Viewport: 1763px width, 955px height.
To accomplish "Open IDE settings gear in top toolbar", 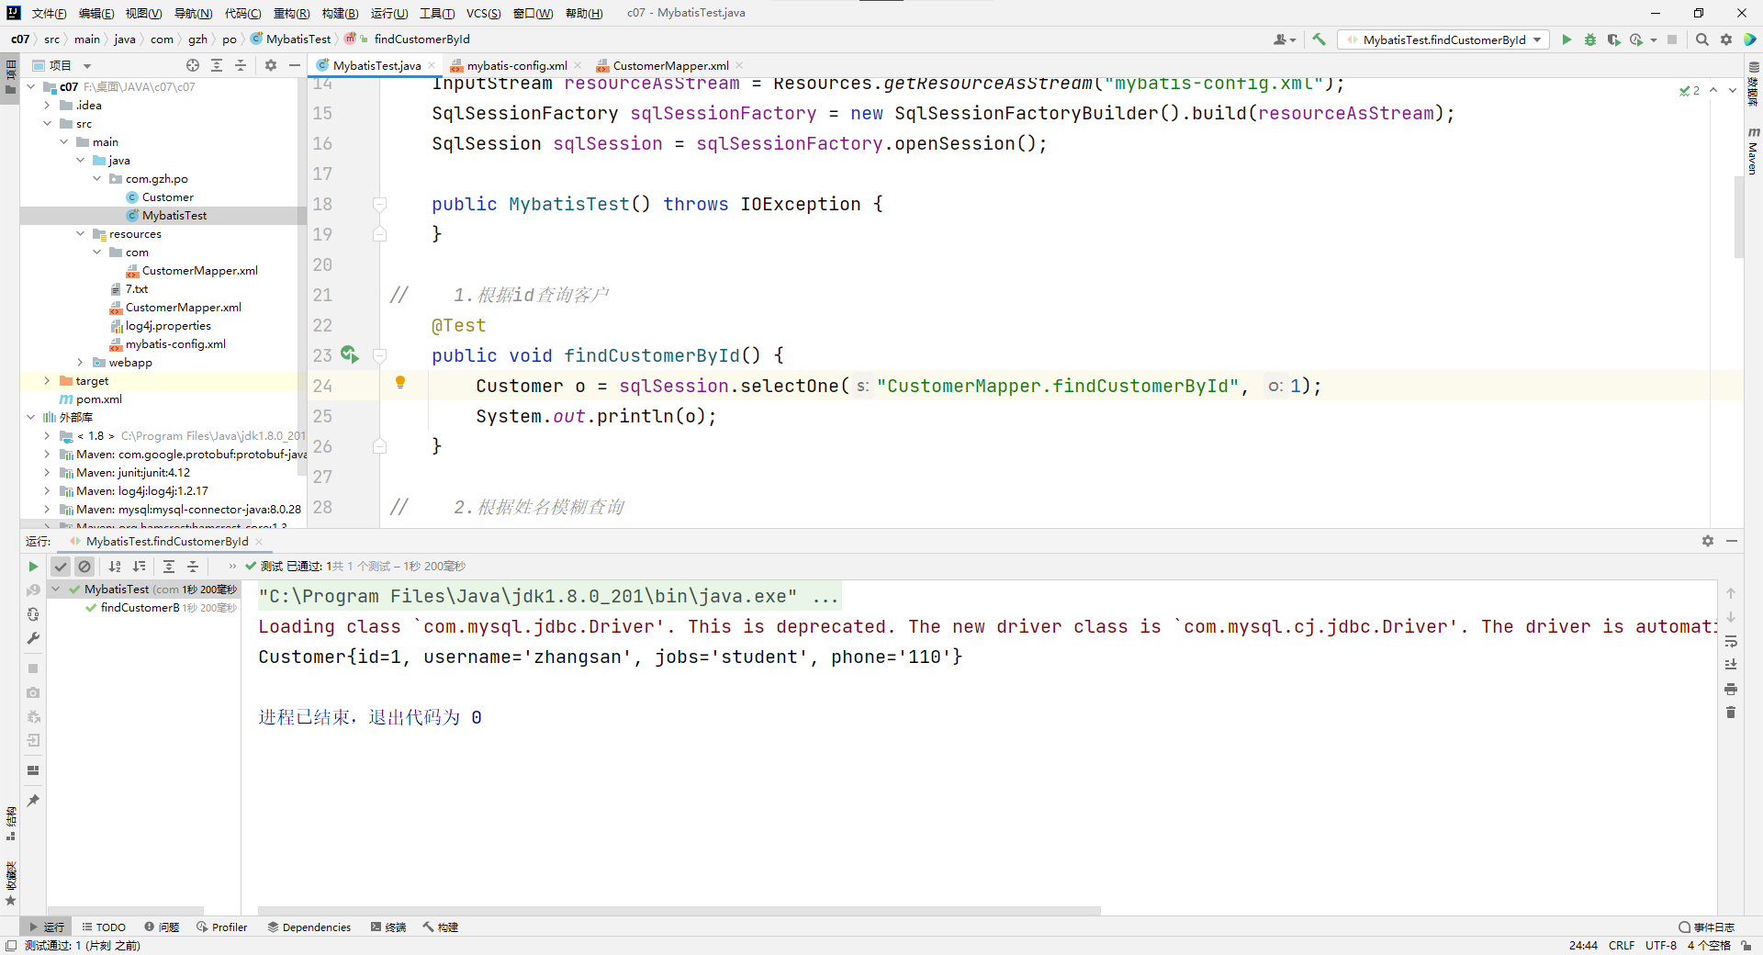I will tap(1726, 39).
